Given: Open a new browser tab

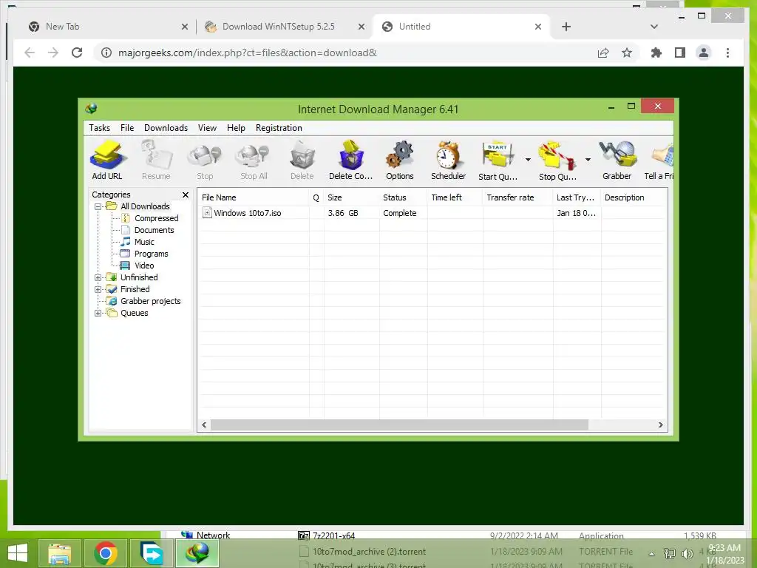Looking at the screenshot, I should pos(566,27).
